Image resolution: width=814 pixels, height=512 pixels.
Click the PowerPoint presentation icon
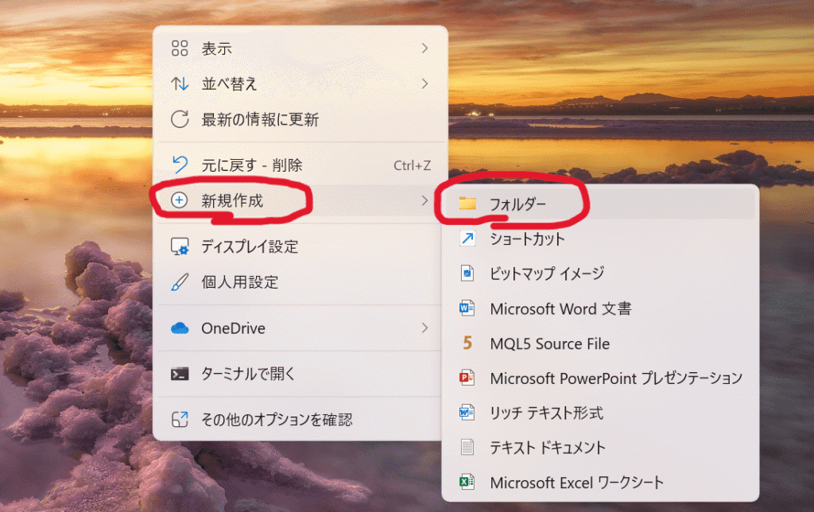click(x=467, y=378)
